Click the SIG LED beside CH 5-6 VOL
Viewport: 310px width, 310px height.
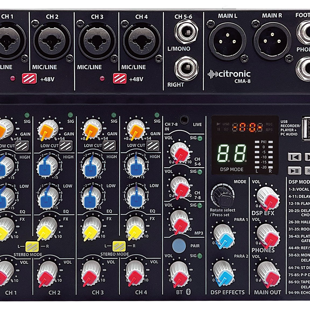coord(200,138)
